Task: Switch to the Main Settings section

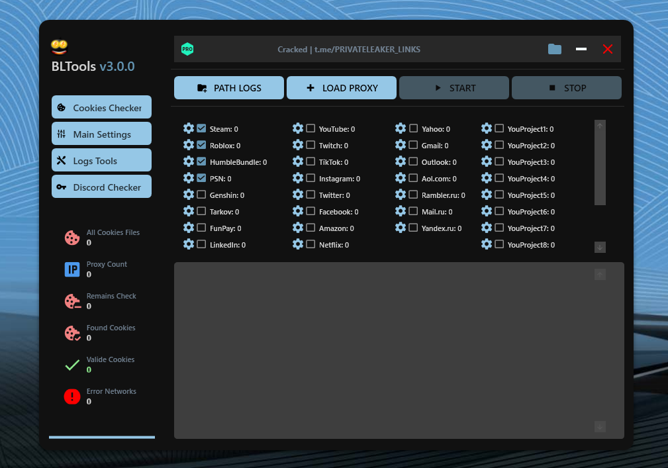Action: (x=101, y=133)
